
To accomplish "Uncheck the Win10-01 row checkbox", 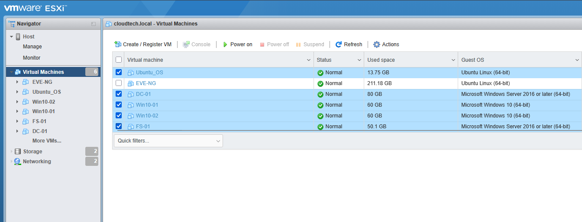I will tap(119, 105).
